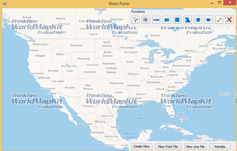Image resolution: width=237 pixels, height=151 pixels.
Task: Click the 'Idaho' map label
Action: click(x=60, y=54)
